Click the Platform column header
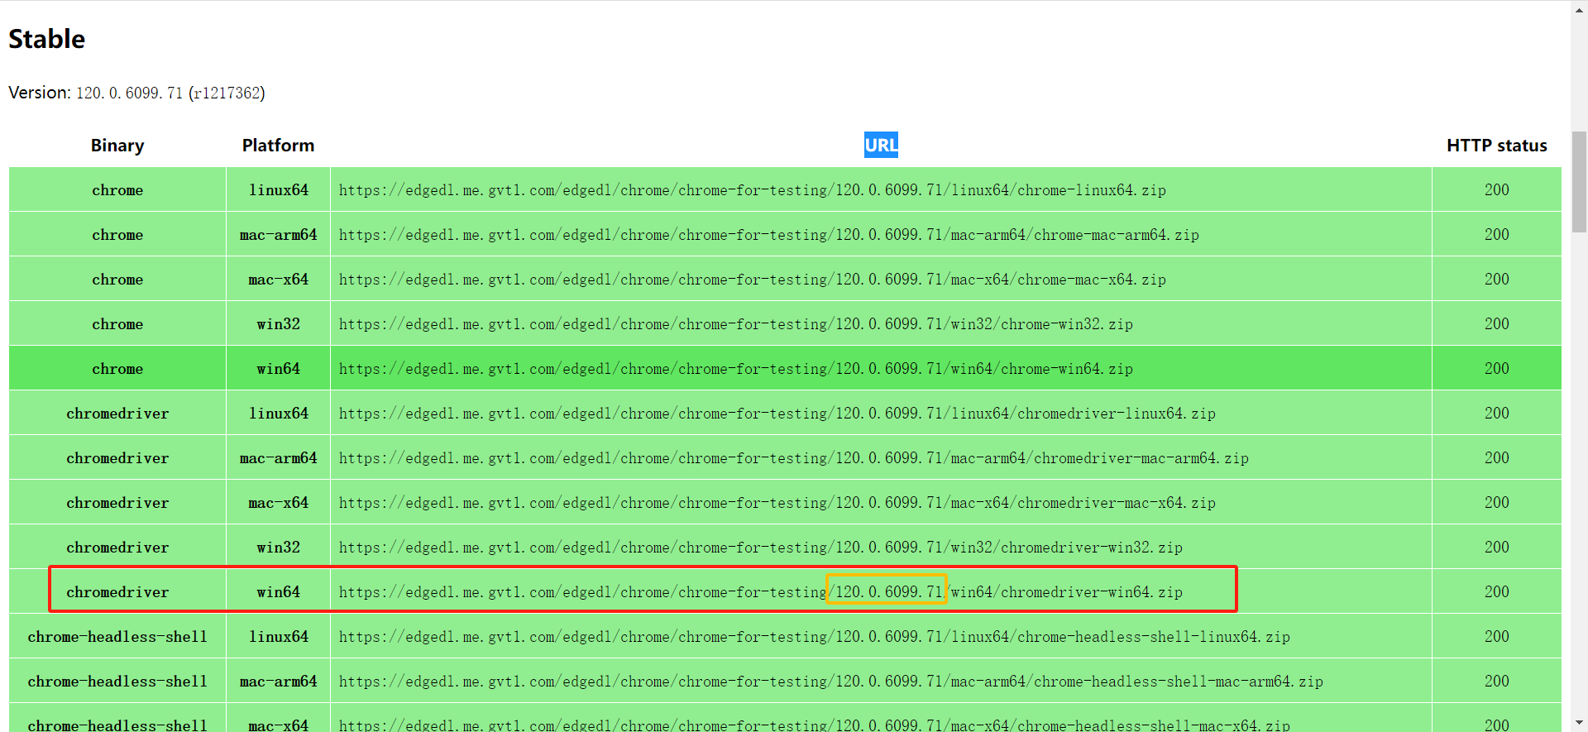Viewport: 1588px width, 732px height. point(278,146)
